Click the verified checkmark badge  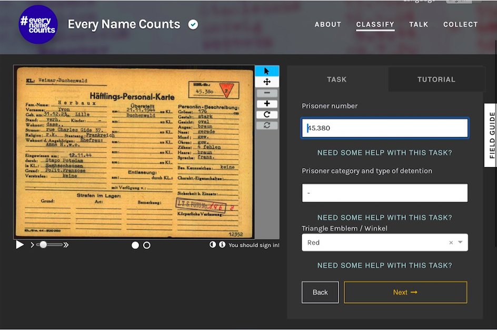coord(193,24)
